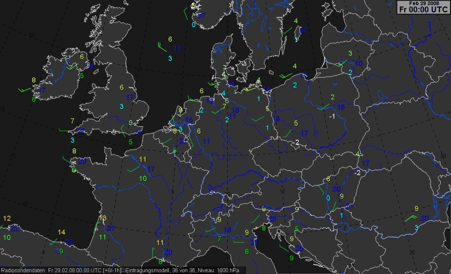Select the Northern Ireland station wind barb

coord(71,66)
